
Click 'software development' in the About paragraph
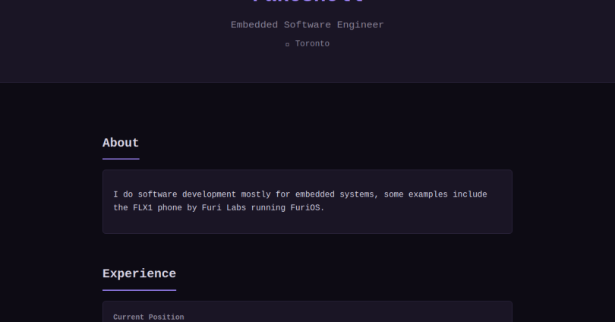(186, 194)
